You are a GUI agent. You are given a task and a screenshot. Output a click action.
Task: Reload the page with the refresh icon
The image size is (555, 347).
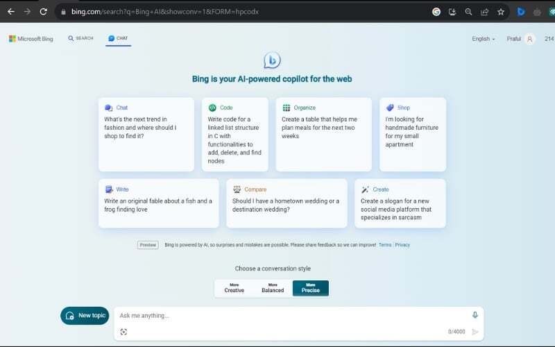(x=43, y=12)
